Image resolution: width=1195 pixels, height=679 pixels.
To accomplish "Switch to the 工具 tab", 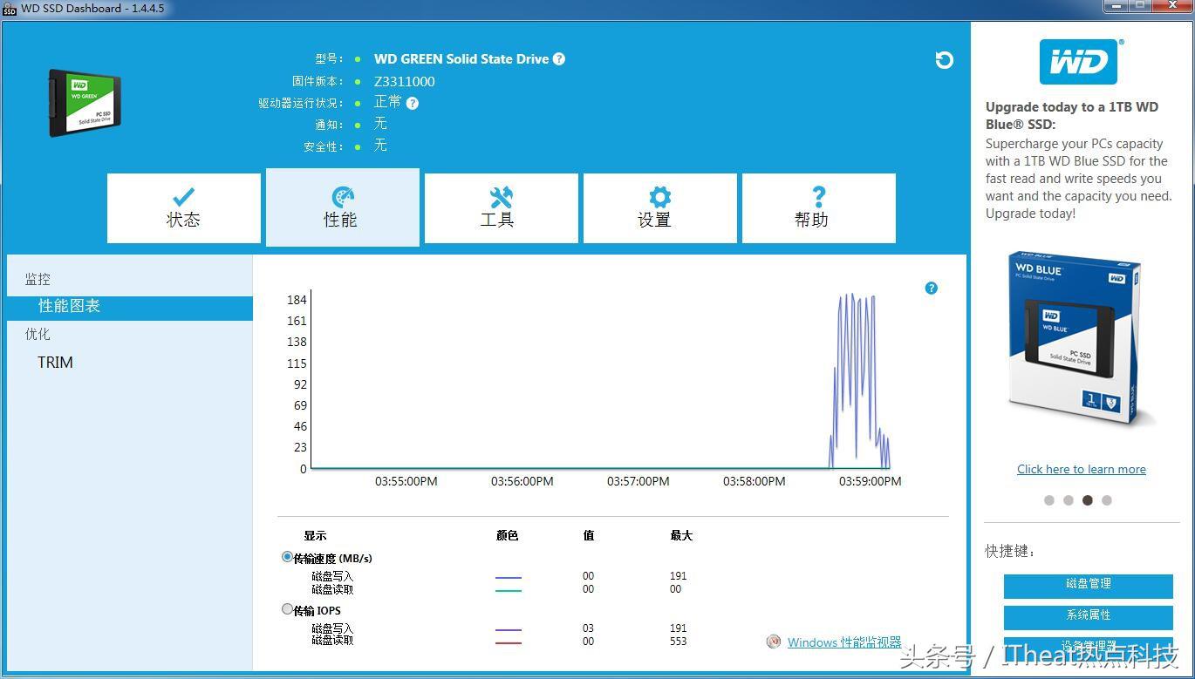I will pyautogui.click(x=500, y=207).
